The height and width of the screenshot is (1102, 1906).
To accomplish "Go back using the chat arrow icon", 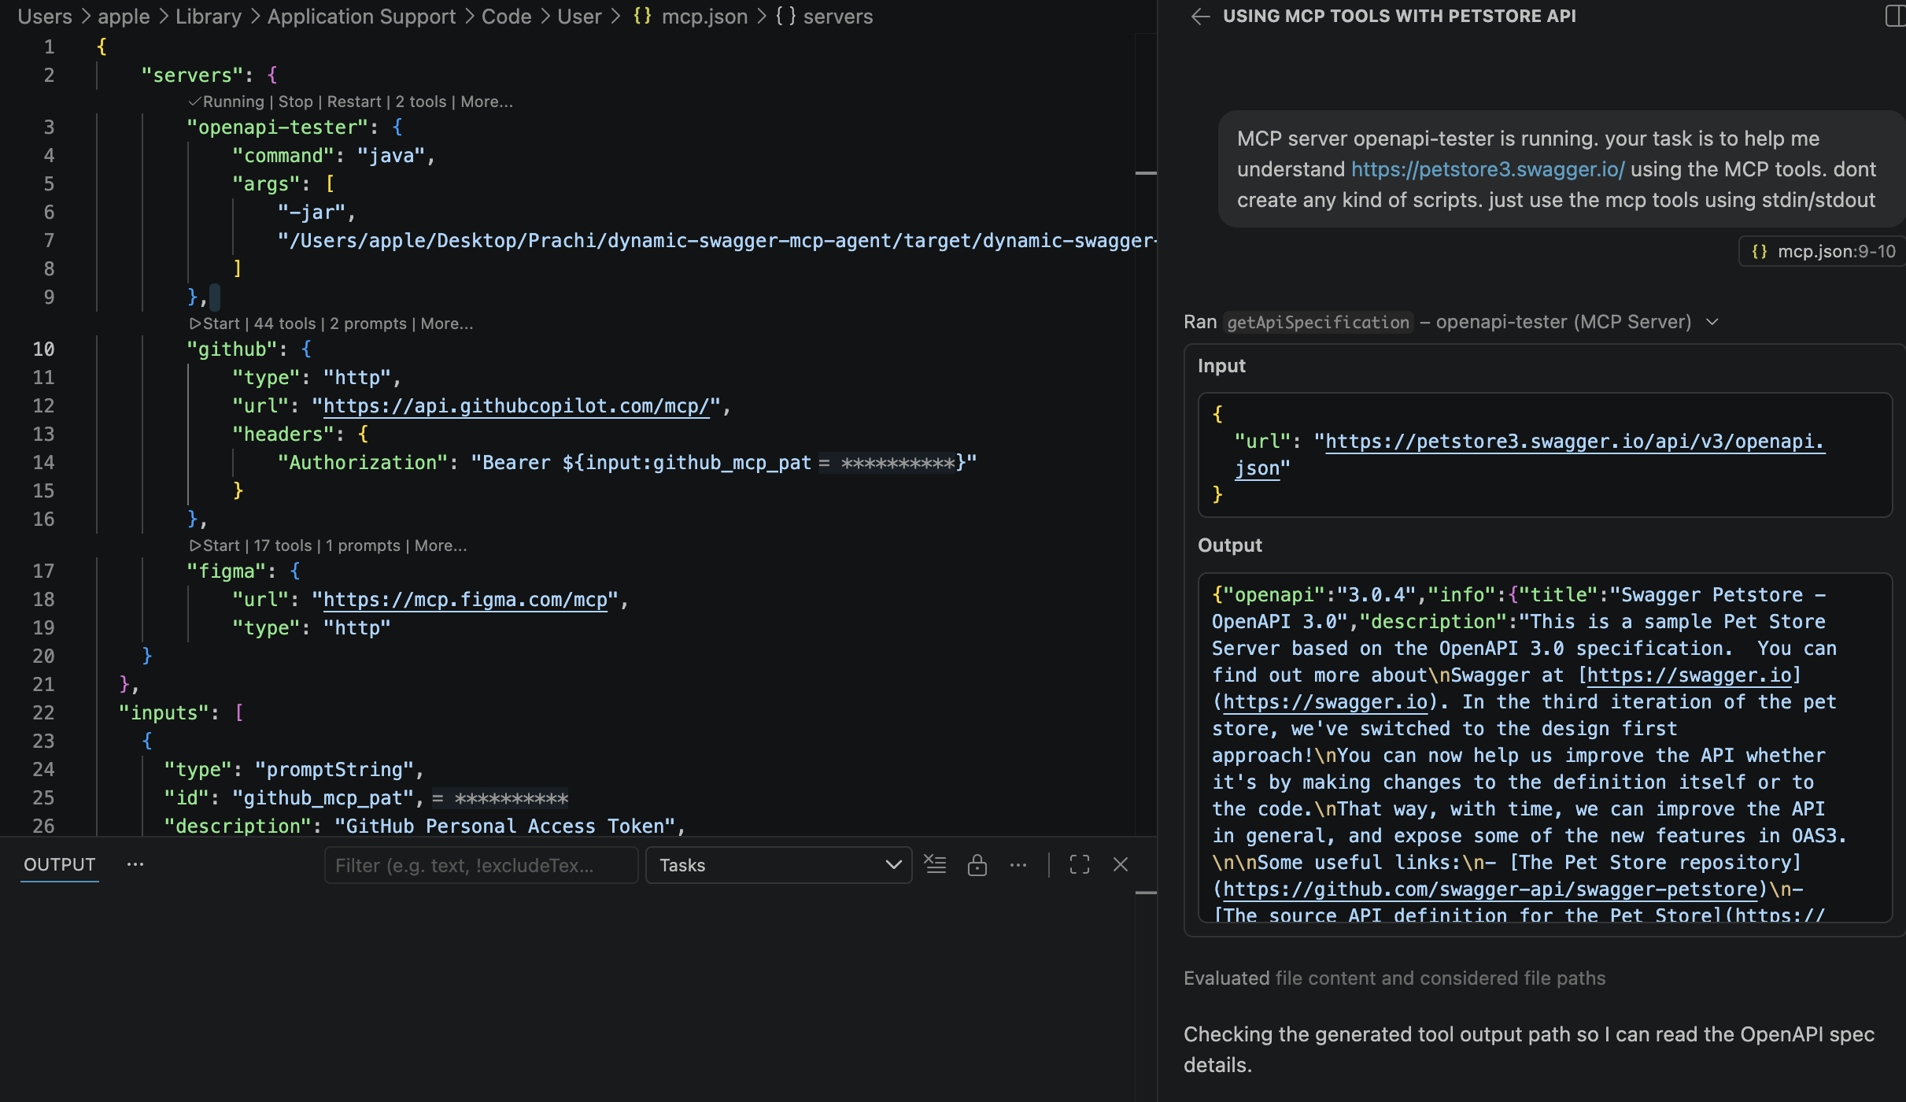I will click(1200, 17).
